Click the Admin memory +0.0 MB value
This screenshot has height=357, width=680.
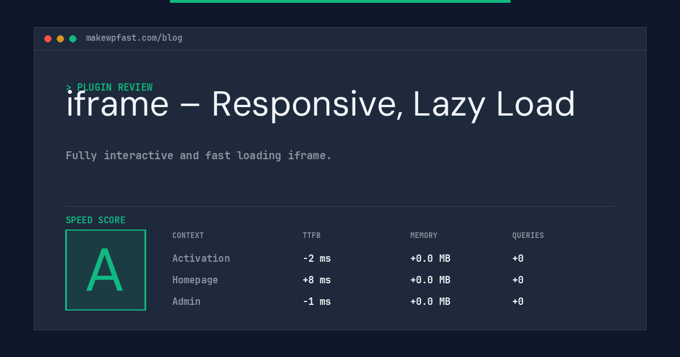pos(431,301)
